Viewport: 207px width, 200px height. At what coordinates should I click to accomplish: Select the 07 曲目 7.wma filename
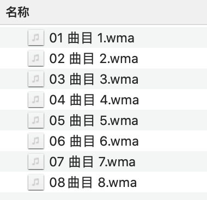coord(93,162)
